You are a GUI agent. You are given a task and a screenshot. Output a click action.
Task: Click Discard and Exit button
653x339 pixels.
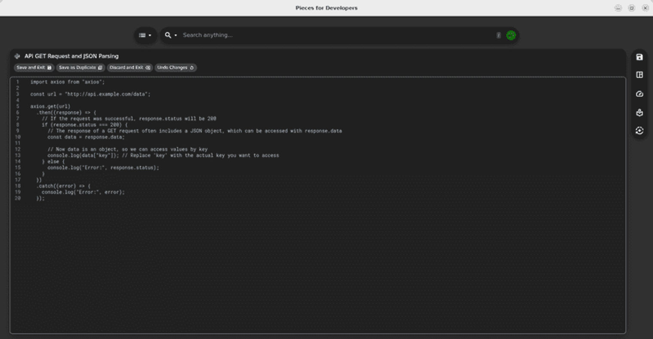pos(130,67)
